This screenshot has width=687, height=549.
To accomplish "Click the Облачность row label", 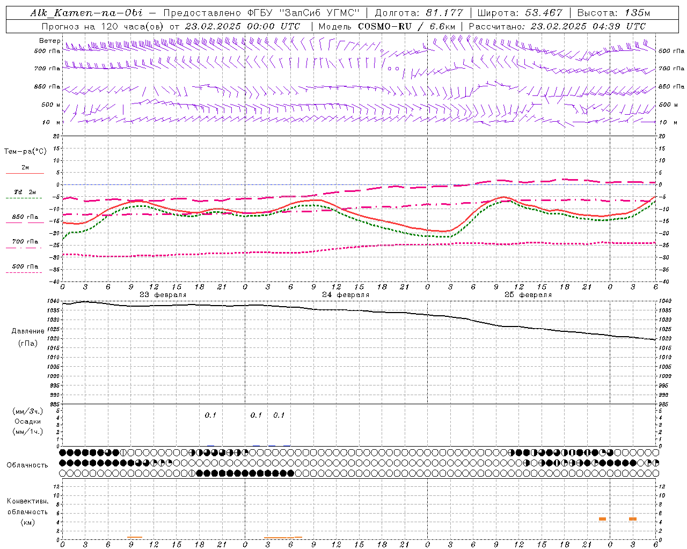I will 27,465.
